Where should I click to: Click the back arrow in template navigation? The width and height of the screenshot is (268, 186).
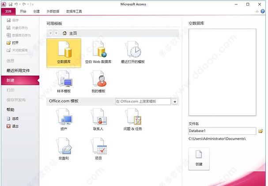(51, 33)
